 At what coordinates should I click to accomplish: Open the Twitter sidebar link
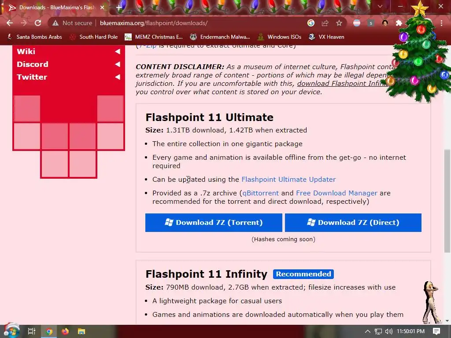(32, 77)
